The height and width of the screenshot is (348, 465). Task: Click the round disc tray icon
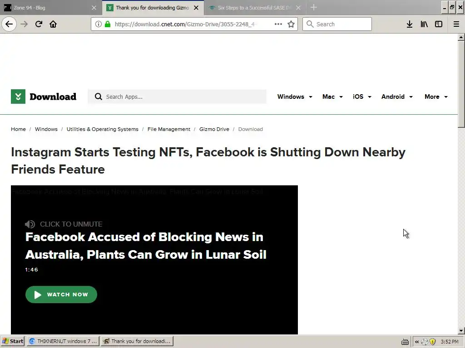(x=425, y=342)
